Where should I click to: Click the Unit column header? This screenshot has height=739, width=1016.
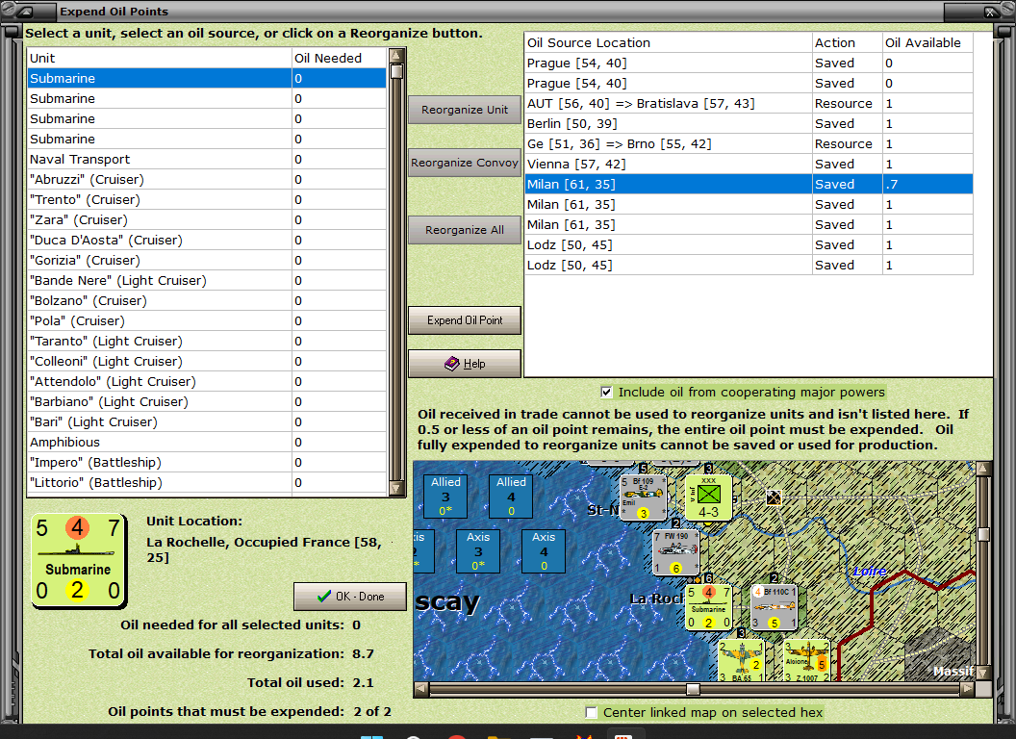pos(160,58)
